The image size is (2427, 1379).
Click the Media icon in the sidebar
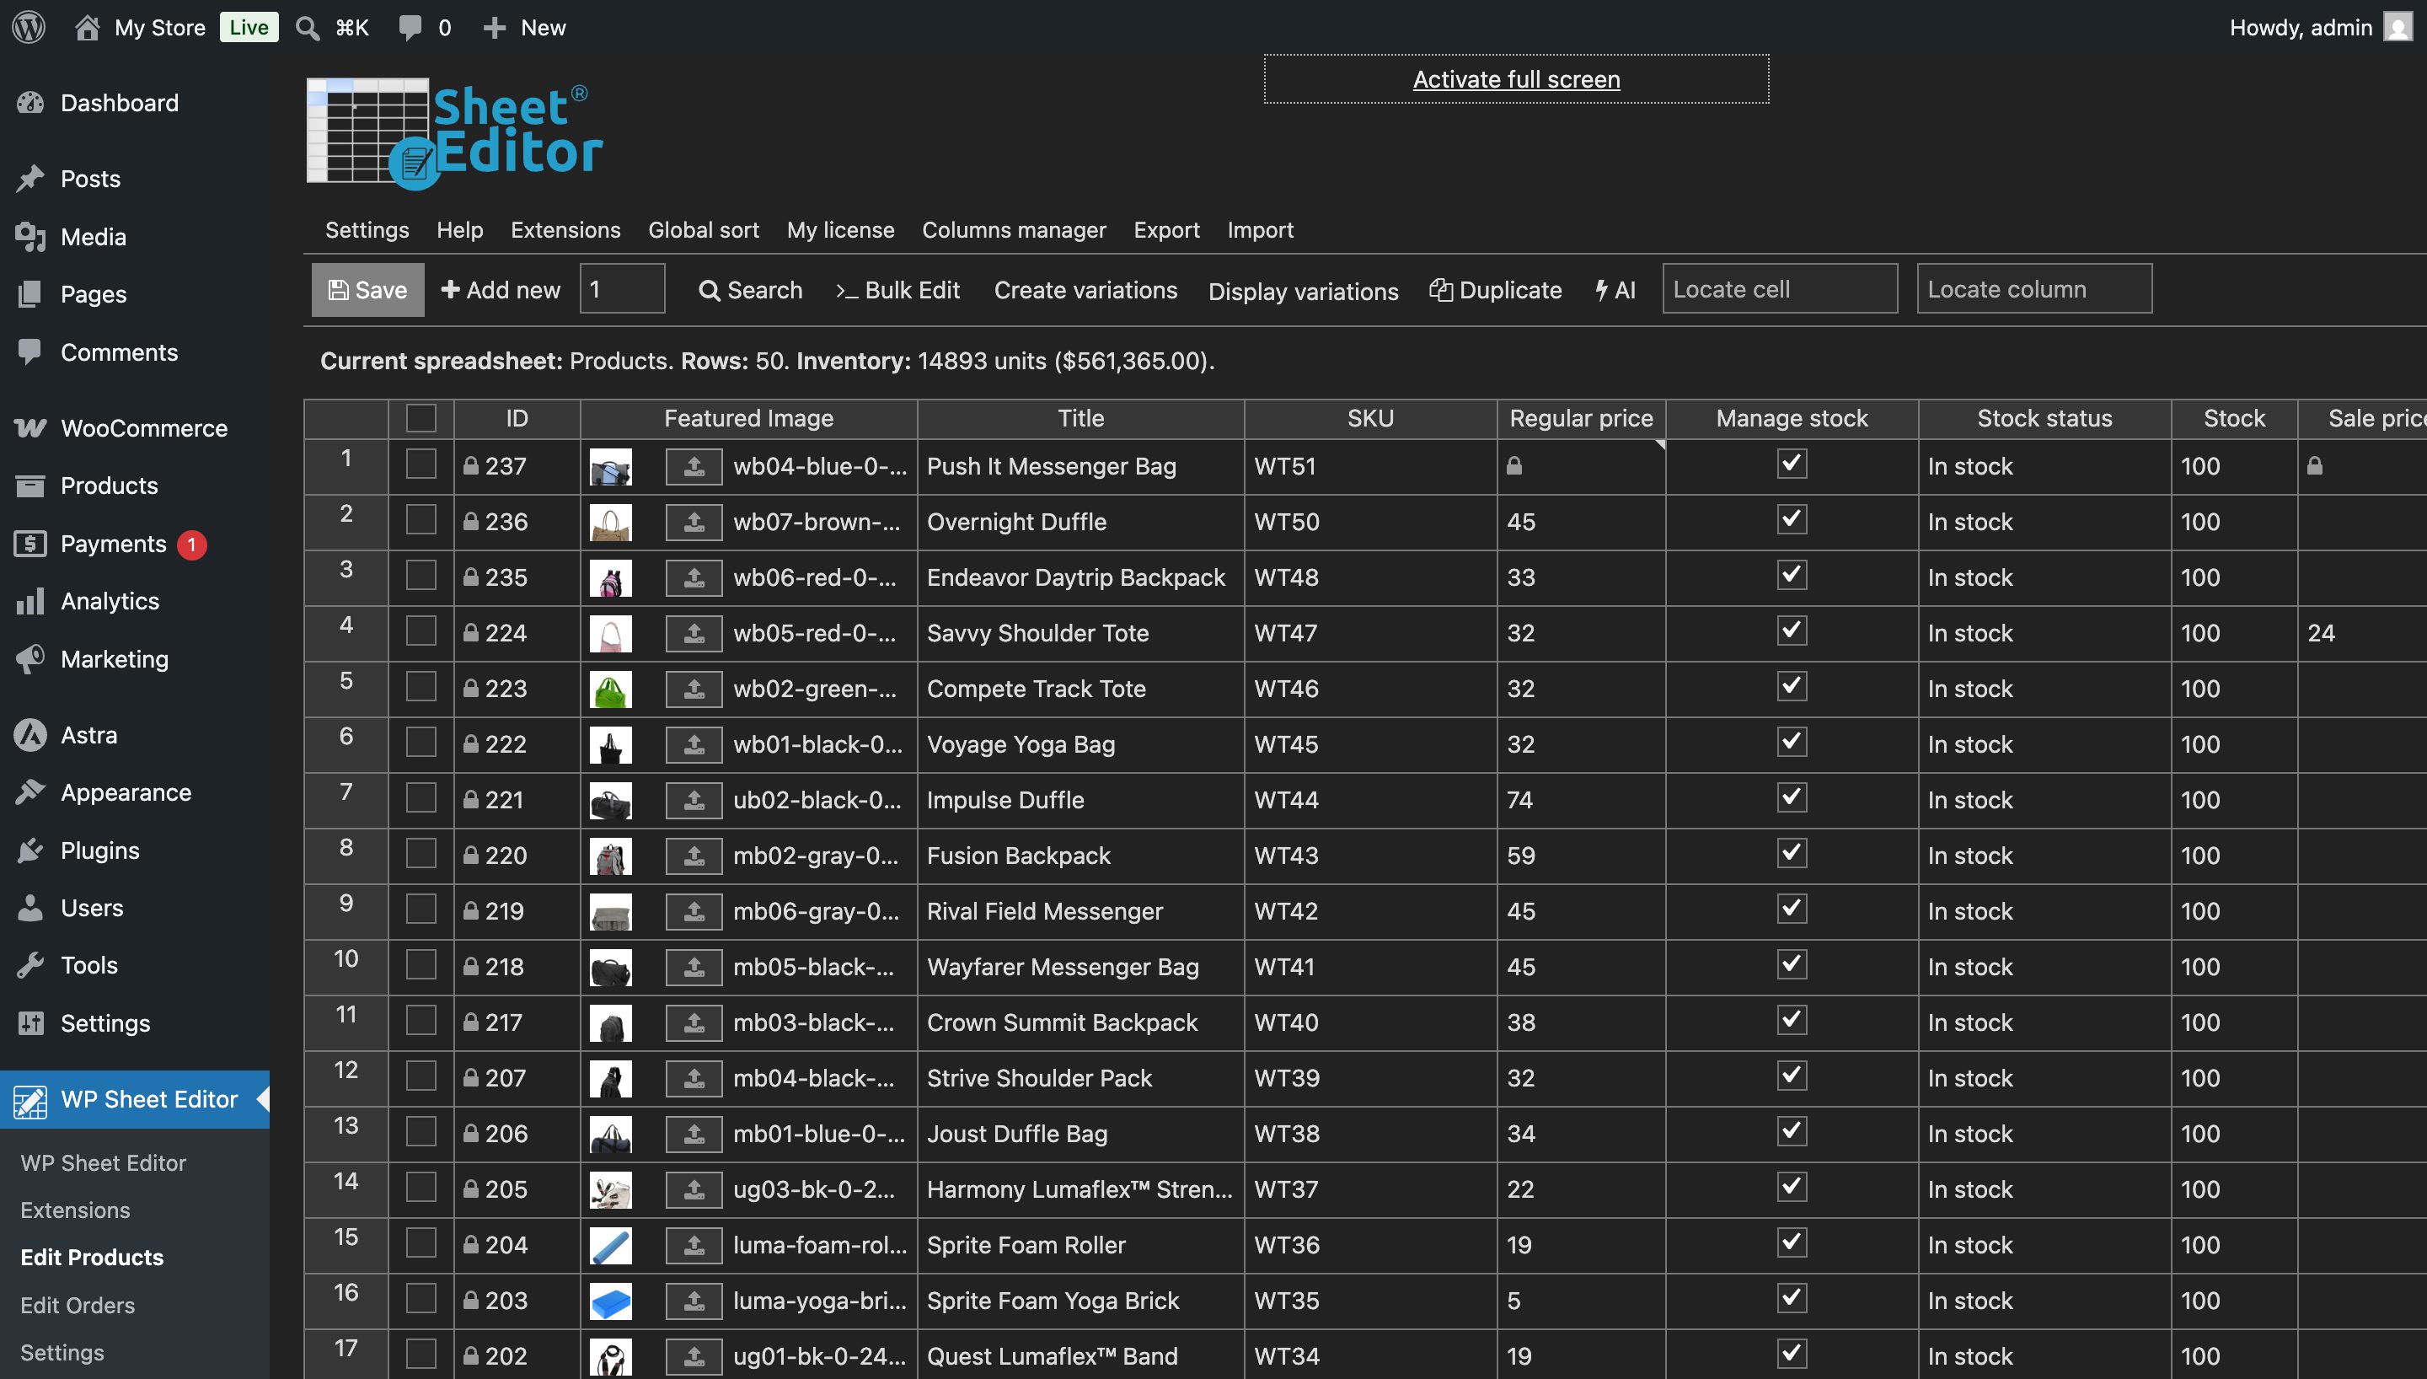coord(30,237)
